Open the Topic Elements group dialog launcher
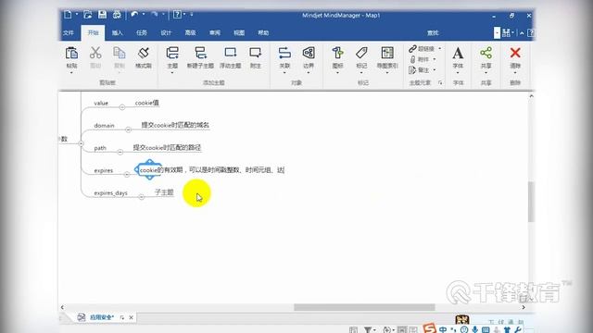 pyautogui.click(x=440, y=82)
